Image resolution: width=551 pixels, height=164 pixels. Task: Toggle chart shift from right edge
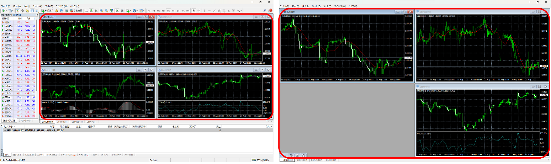pyautogui.click(x=122, y=11)
